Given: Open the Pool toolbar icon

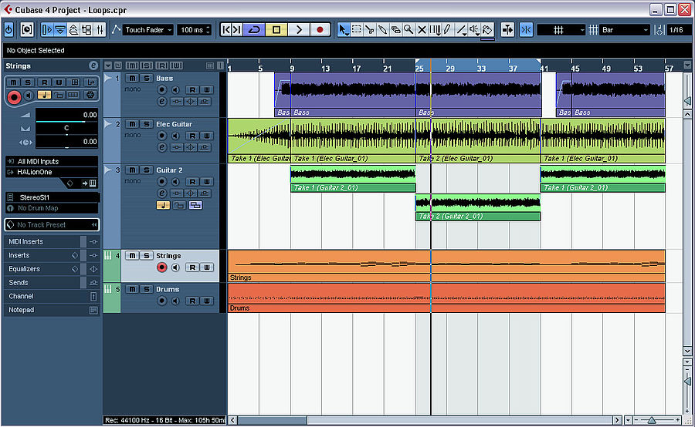Looking at the screenshot, I should (x=86, y=29).
